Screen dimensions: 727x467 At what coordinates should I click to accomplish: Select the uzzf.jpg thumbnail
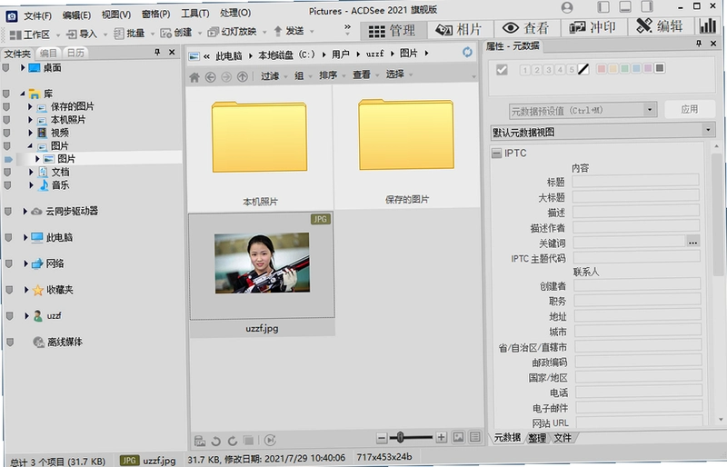pyautogui.click(x=262, y=265)
